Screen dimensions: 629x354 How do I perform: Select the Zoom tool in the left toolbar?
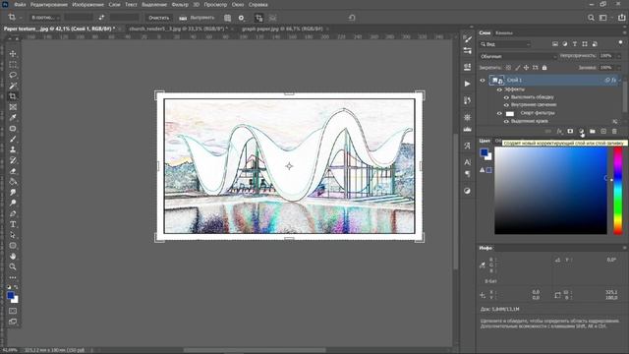(13, 266)
